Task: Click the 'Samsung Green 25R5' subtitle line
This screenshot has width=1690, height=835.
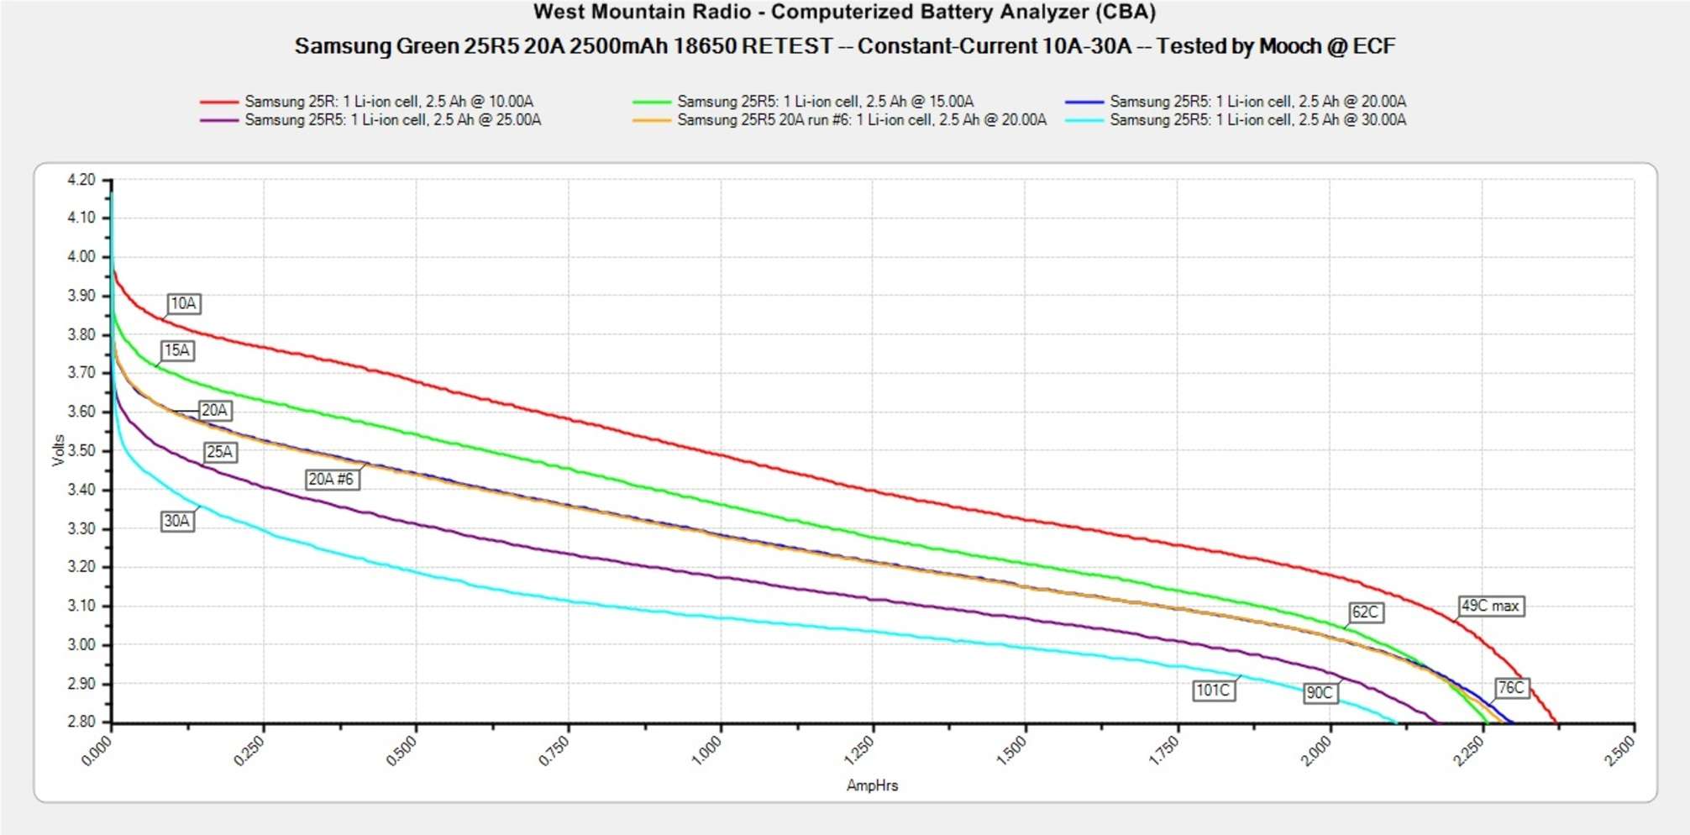Action: (844, 46)
